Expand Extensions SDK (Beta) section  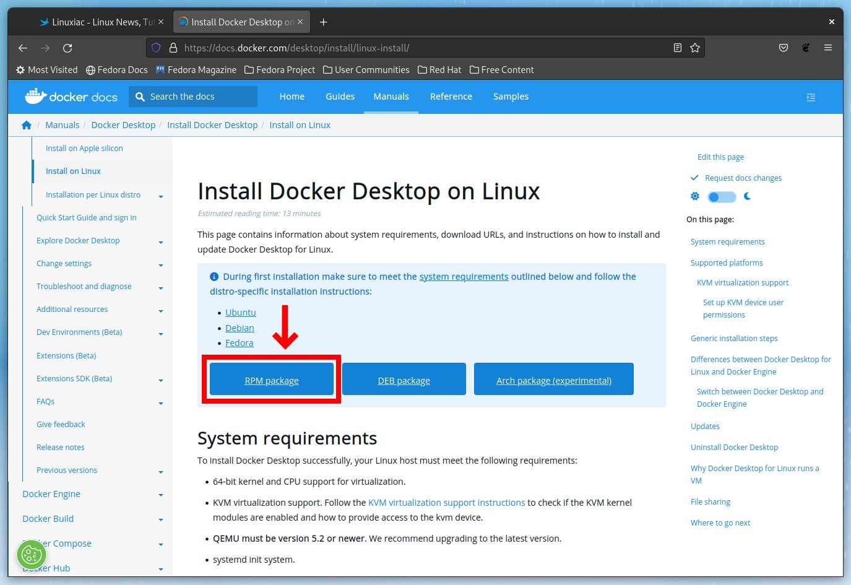[x=161, y=380]
